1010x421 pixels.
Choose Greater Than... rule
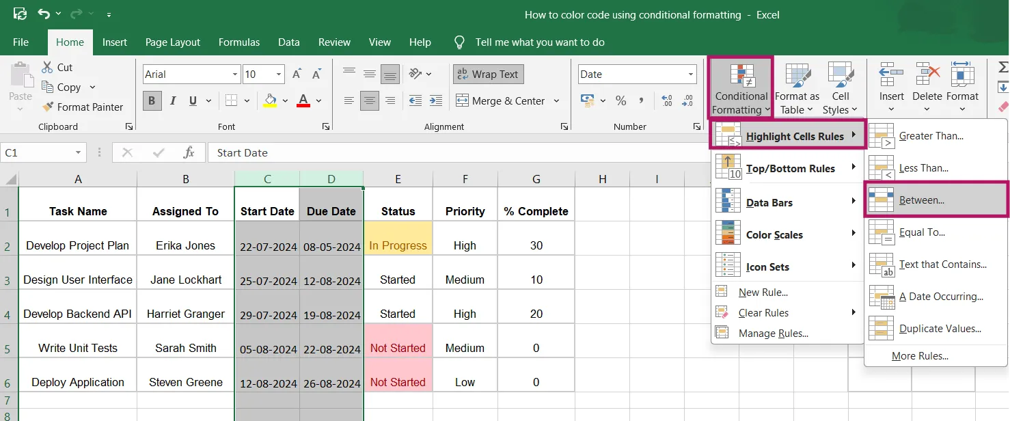(x=936, y=136)
